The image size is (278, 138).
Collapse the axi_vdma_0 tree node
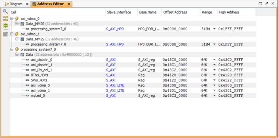click(12, 19)
